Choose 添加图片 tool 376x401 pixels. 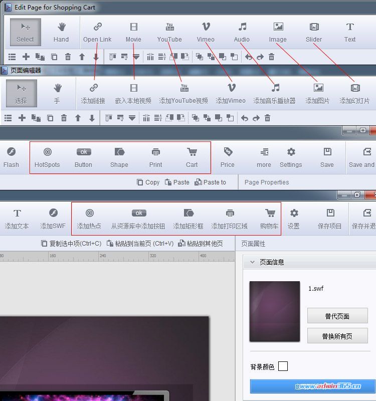tap(318, 93)
